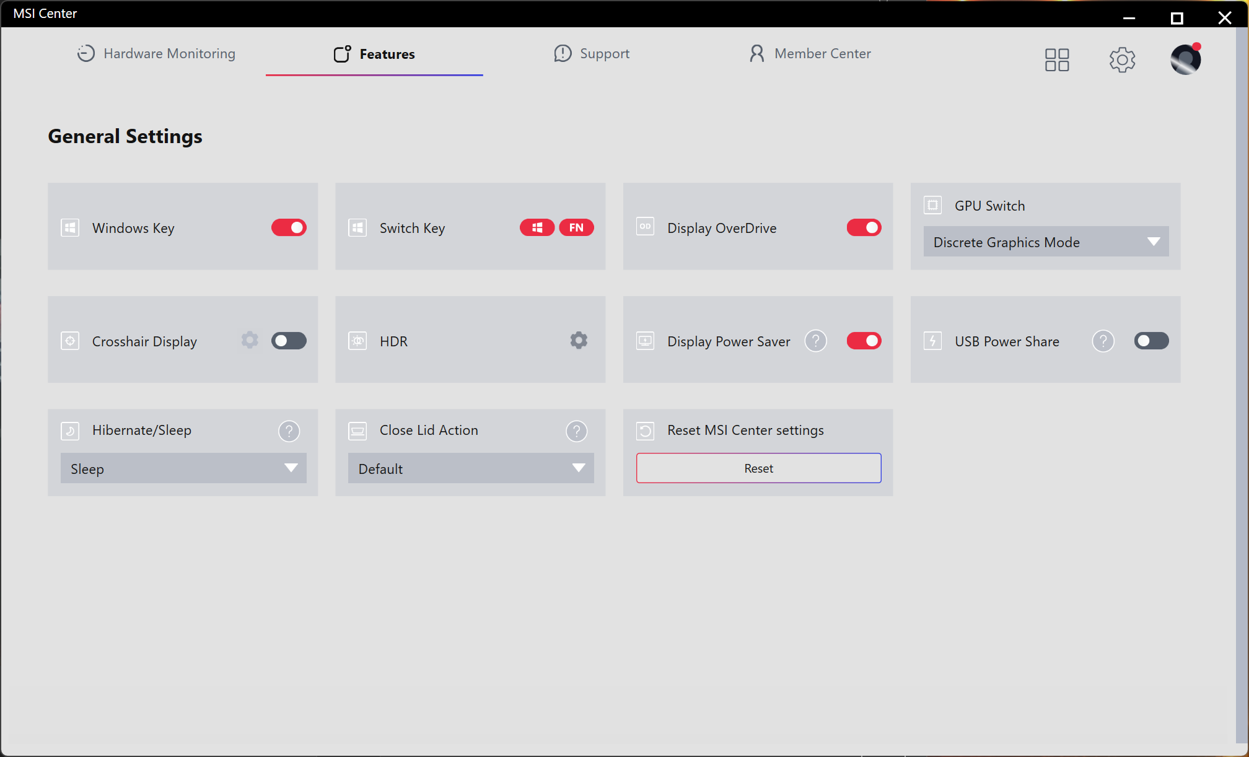
Task: Open the user profile avatar
Action: [1185, 59]
